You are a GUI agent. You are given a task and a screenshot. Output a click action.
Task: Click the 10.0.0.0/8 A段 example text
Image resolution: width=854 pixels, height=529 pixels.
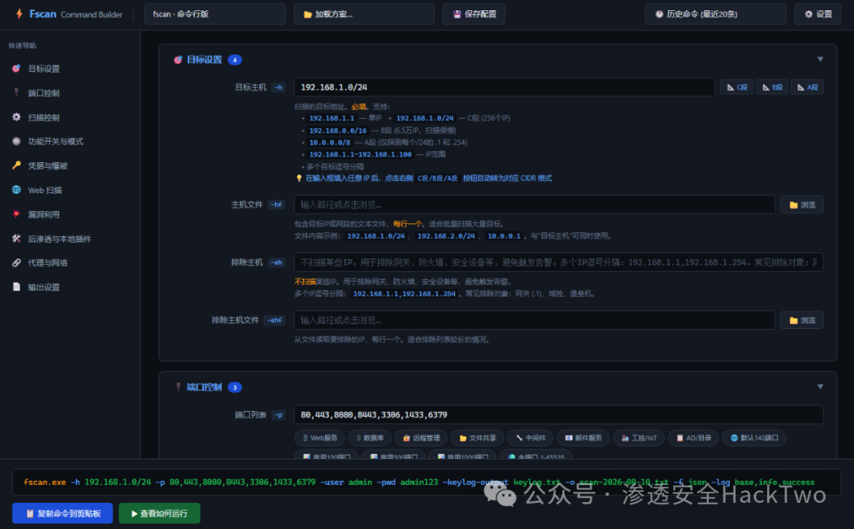click(330, 142)
